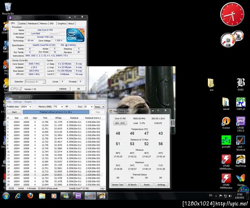Open the Problem size dropdown in LinX

tap(30, 107)
